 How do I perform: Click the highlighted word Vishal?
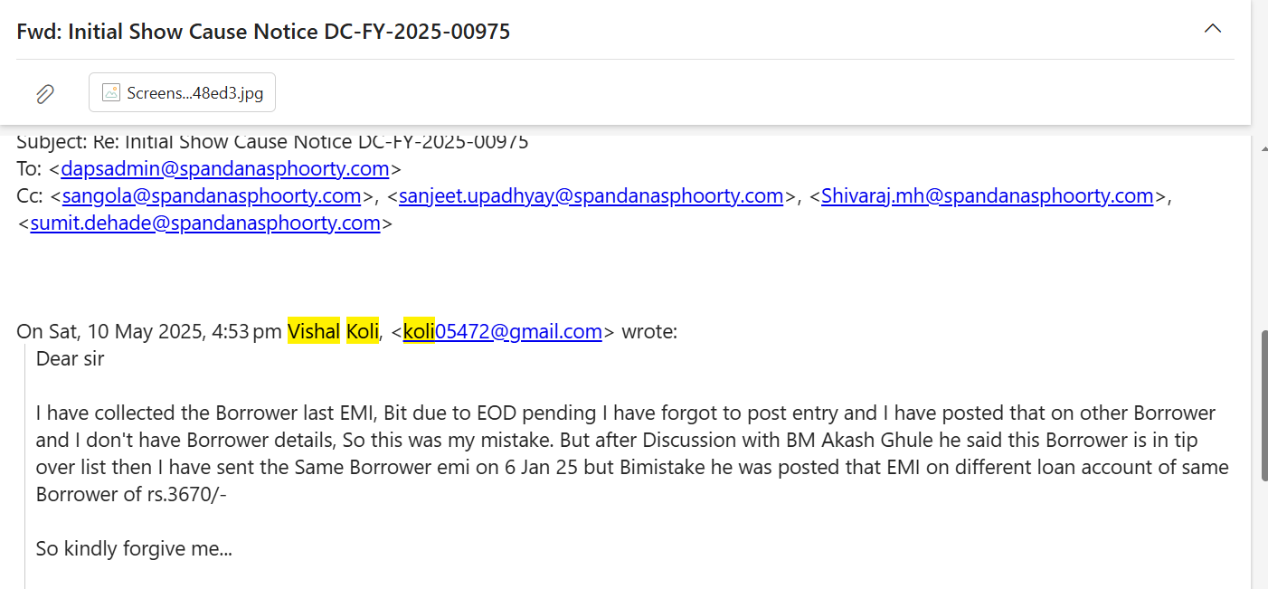pyautogui.click(x=313, y=332)
